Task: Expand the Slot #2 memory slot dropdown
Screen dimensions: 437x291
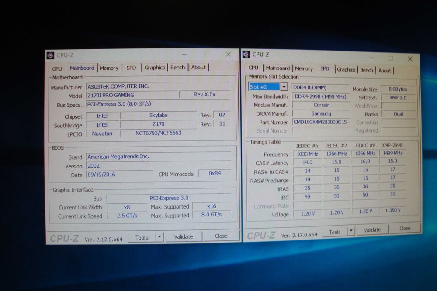Action: click(x=284, y=87)
